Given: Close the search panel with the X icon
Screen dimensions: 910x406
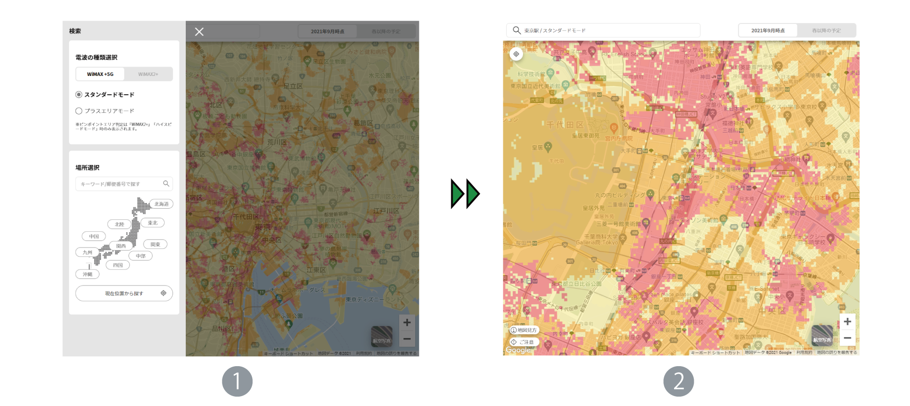Looking at the screenshot, I should (x=199, y=32).
